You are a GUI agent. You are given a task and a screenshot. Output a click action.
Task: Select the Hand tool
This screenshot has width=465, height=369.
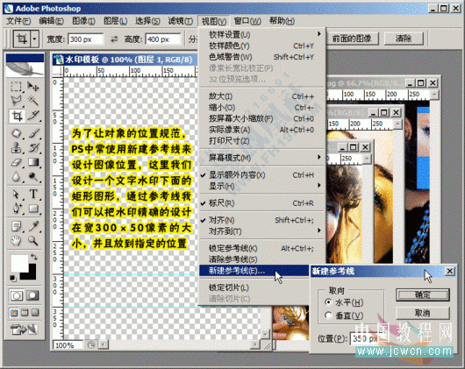pos(16,240)
